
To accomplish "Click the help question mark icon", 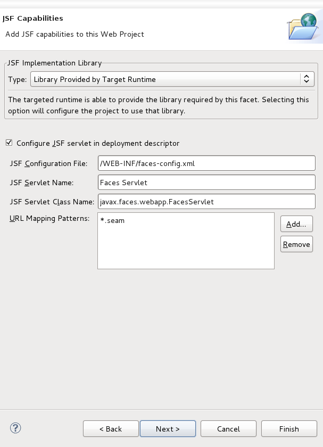I will tap(15, 428).
